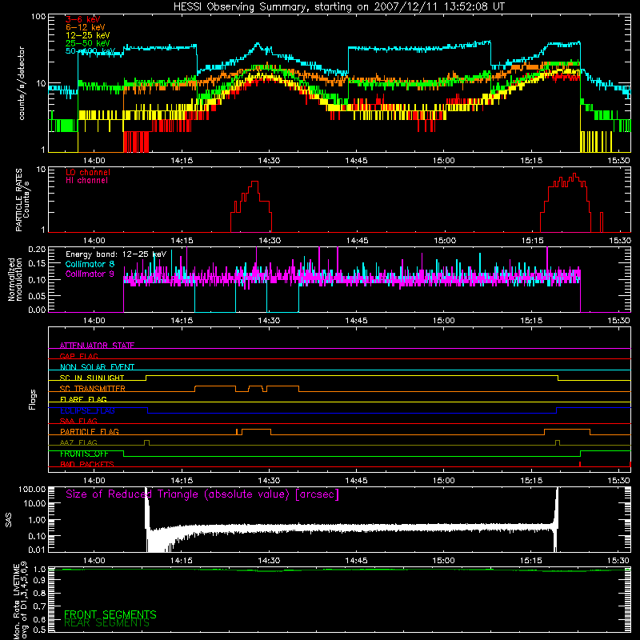
Task: Click the FRONTS OFF flag label
Action: [x=84, y=454]
